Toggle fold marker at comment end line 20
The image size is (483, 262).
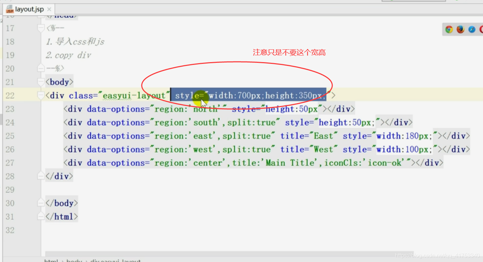(x=41, y=68)
